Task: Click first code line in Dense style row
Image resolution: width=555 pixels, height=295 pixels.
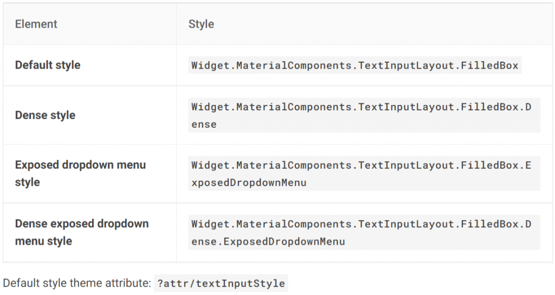Action: click(x=361, y=107)
